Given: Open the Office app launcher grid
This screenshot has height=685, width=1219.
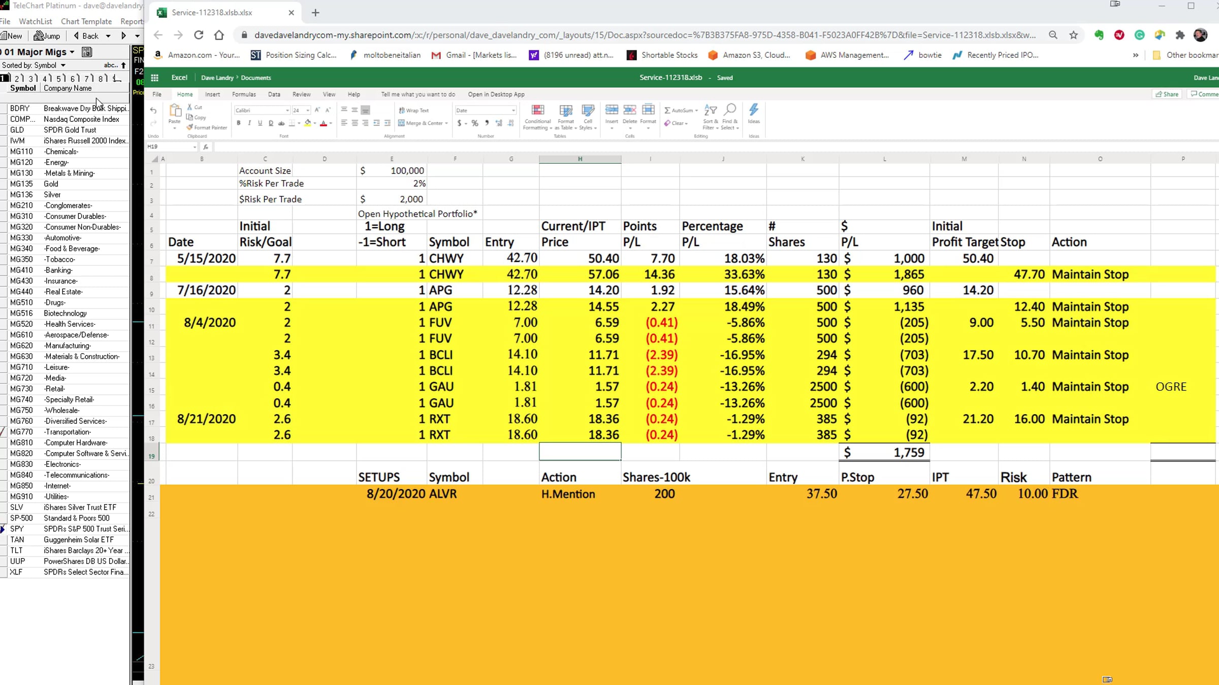Looking at the screenshot, I should [x=154, y=78].
